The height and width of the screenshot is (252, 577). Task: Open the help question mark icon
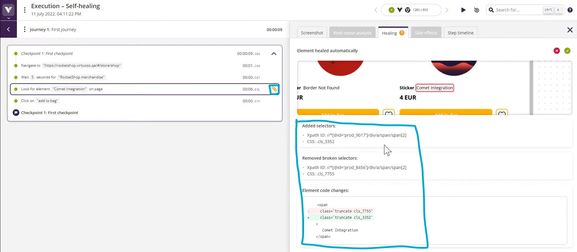click(x=570, y=10)
